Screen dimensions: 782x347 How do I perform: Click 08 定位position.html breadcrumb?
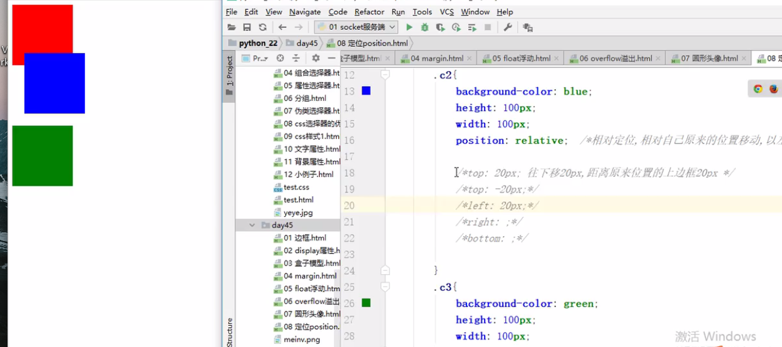[367, 43]
